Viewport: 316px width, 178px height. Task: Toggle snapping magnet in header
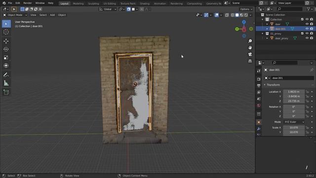click(128, 9)
